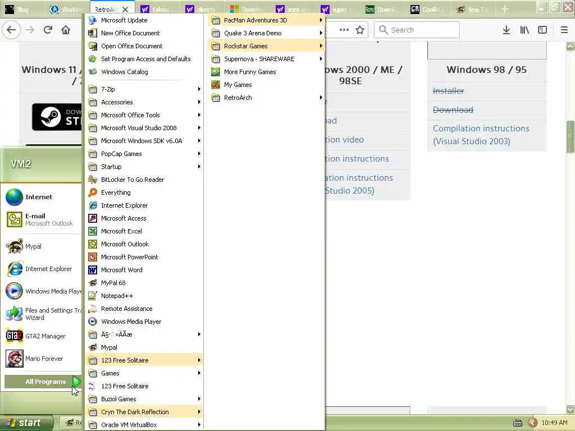This screenshot has width=575, height=431.
Task: Toggle the browser sidebar icon
Action: click(542, 30)
